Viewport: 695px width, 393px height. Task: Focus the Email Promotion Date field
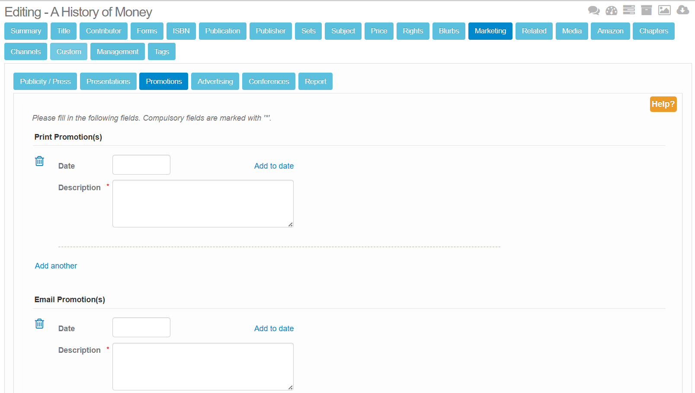[141, 327]
